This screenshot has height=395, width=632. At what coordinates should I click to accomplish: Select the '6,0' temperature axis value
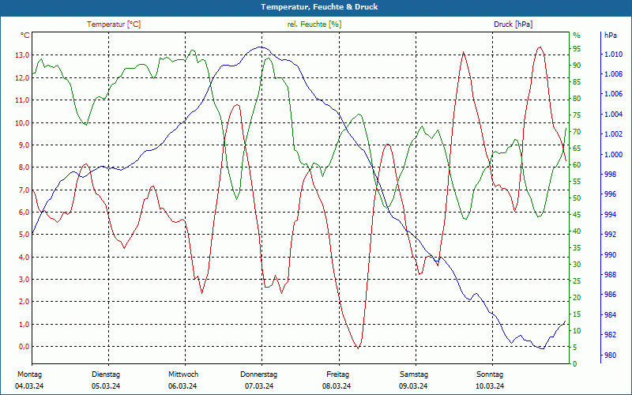(24, 212)
